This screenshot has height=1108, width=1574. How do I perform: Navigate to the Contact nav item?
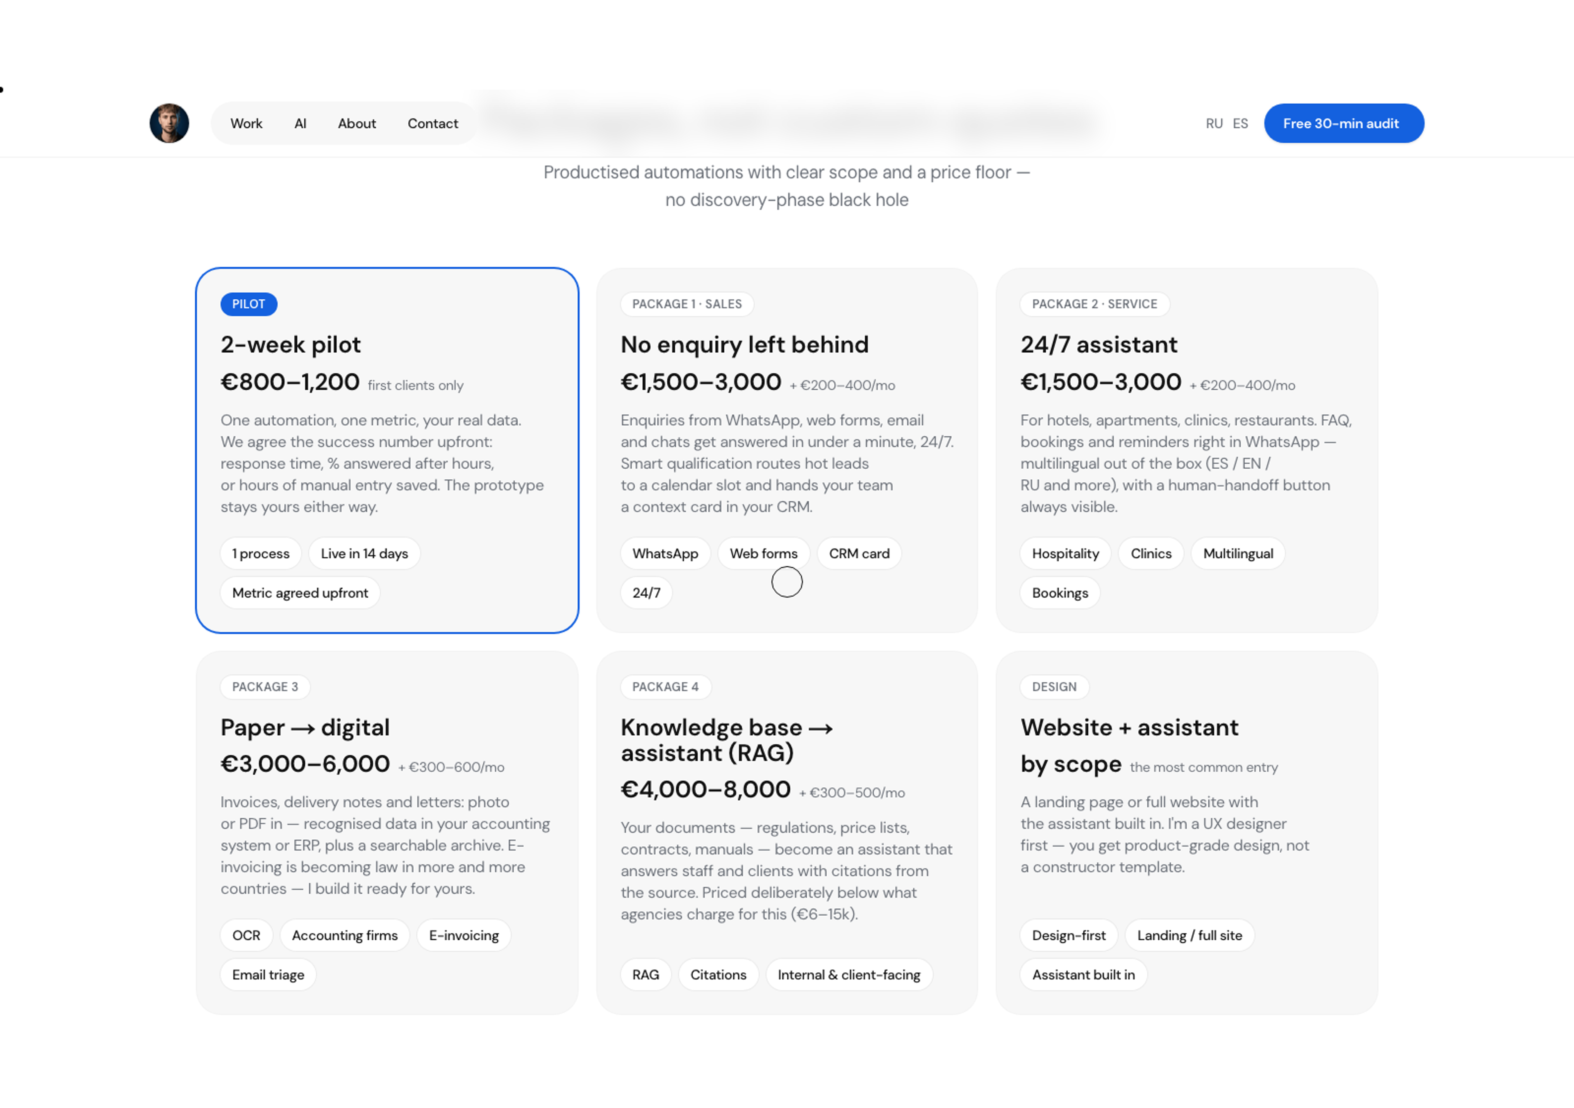click(432, 123)
